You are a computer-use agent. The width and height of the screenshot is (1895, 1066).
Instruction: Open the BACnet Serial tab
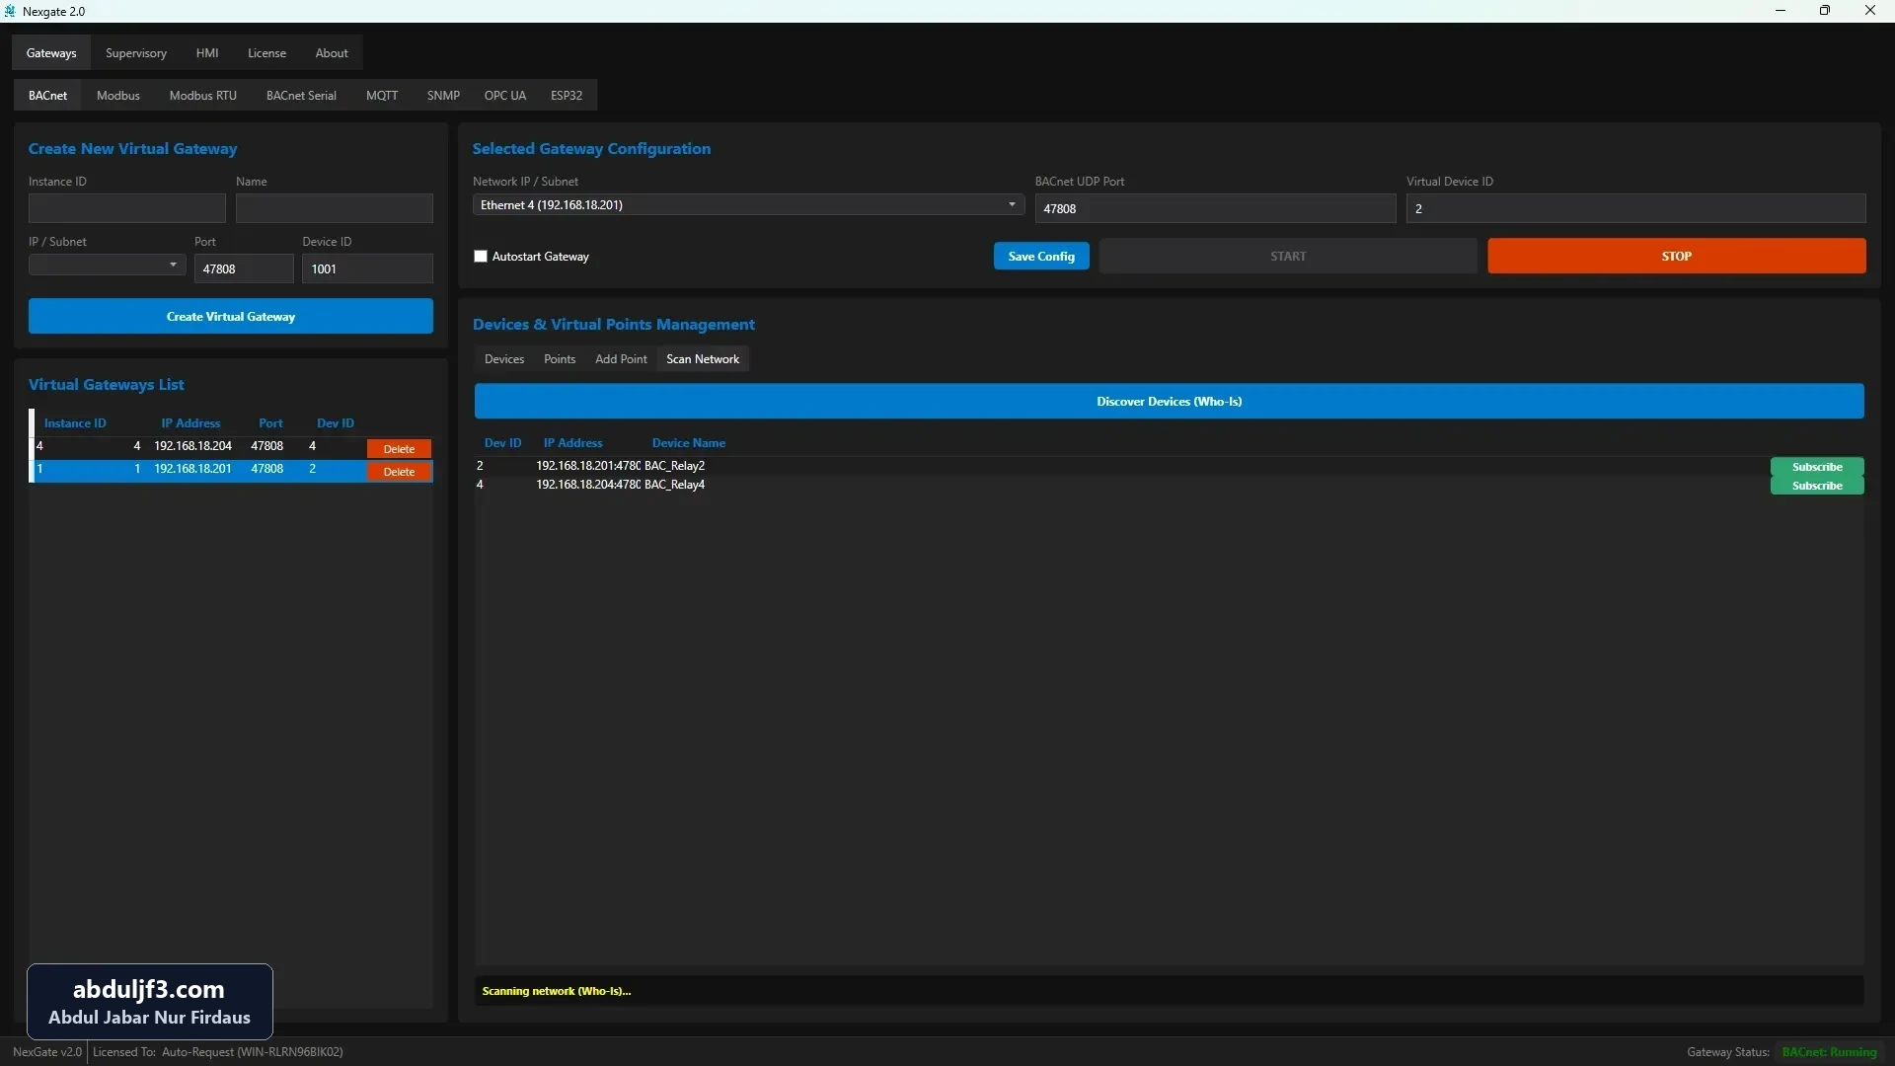click(301, 96)
